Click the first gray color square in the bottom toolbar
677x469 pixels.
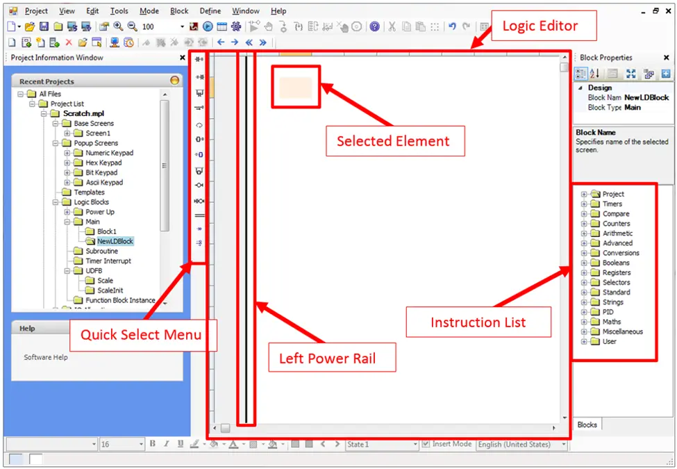point(295,444)
